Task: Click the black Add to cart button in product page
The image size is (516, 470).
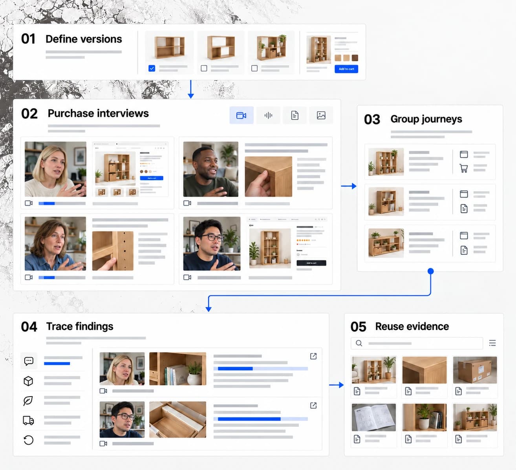Action: tap(311, 263)
